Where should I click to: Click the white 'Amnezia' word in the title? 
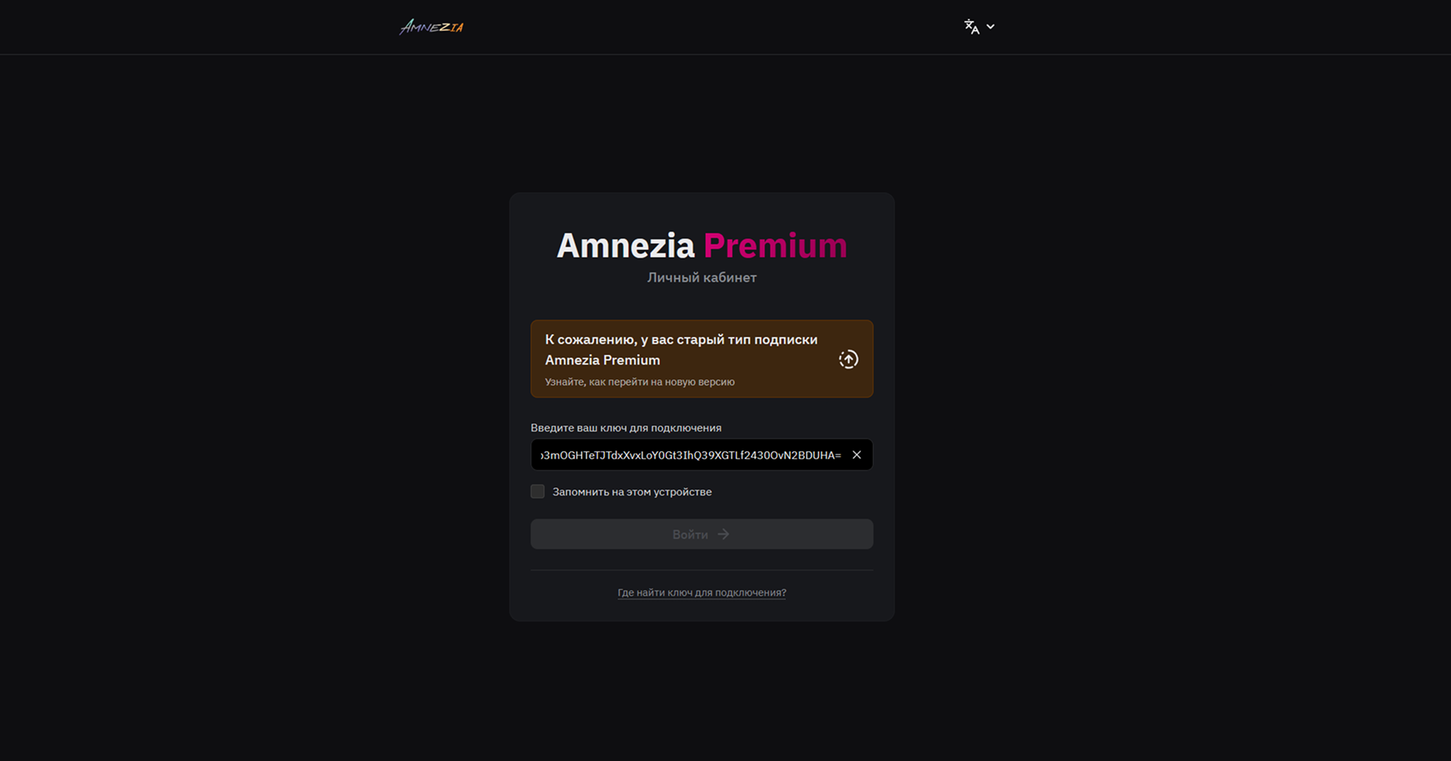(625, 246)
